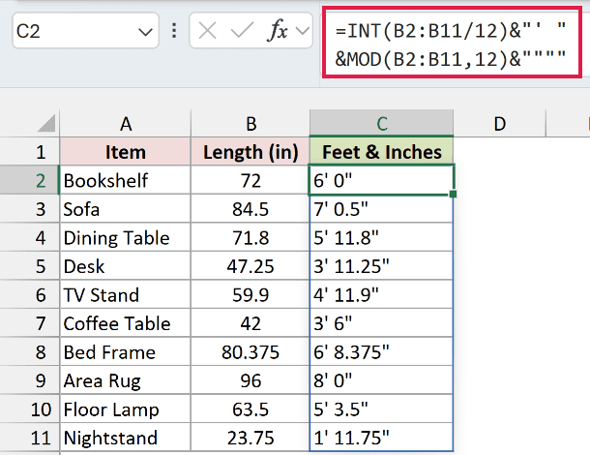Select the 'Coffee Table' cell
The width and height of the screenshot is (590, 455).
(x=126, y=323)
